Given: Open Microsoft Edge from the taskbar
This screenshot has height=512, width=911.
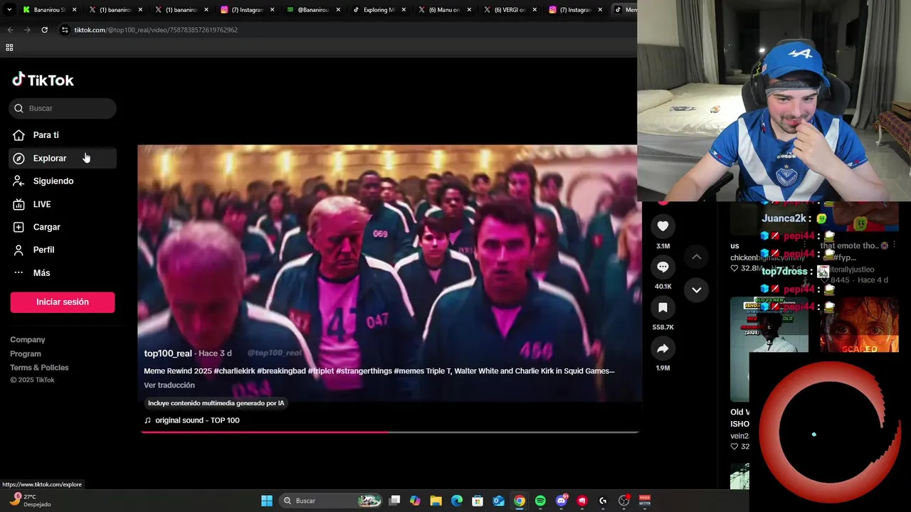Looking at the screenshot, I should pos(457,501).
